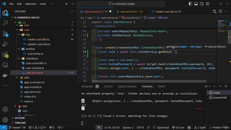This screenshot has width=231, height=130.
Task: Click the remote window indicator in status bar
Action: coord(4,127)
